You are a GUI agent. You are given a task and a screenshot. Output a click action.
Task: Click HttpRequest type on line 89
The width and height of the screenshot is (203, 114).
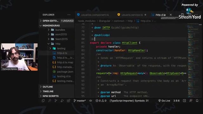129,73
